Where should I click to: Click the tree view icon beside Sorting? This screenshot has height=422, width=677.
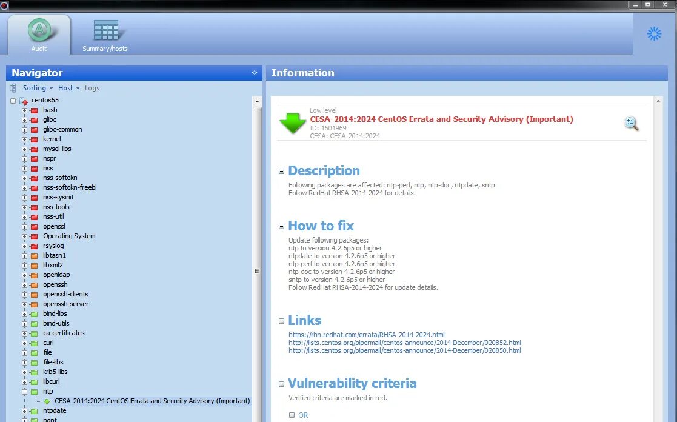click(x=13, y=88)
